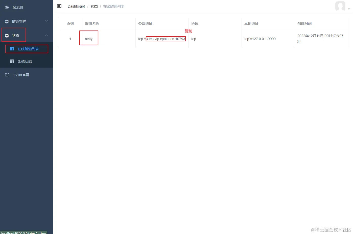Viewport: 353px width, 234px height.
Task: Click the 序列 column header
Action: [x=70, y=24]
